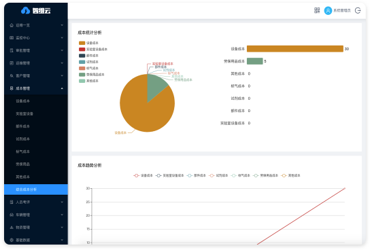Click the QR code icon in header
Screen dimensions: 370x250
(317, 10)
